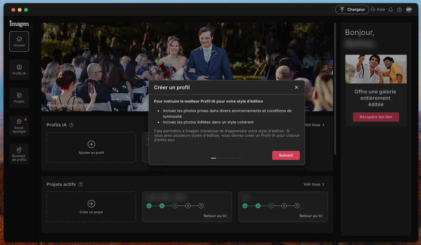Click Photo par Susan Stripling credit
Image resolution: width=421 pixels, height=245 pixels.
tap(70, 105)
